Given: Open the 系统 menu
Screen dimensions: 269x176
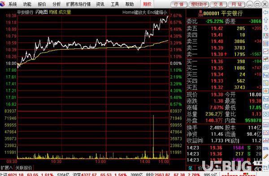Looking at the screenshot, I should tap(13, 4).
